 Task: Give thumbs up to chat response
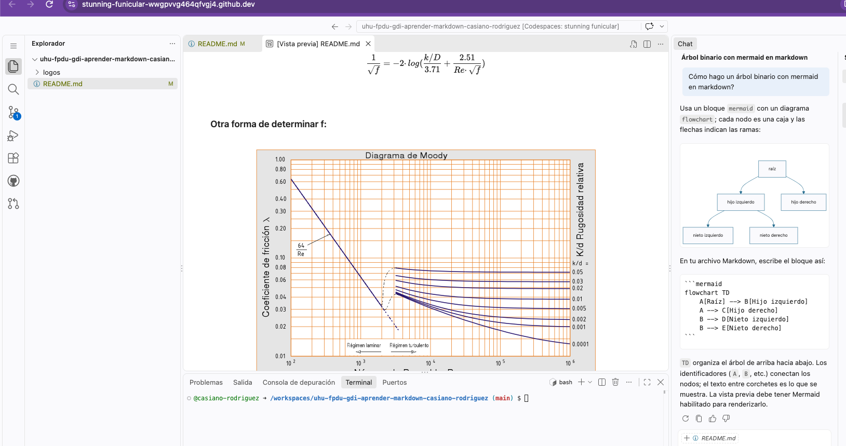tap(713, 418)
